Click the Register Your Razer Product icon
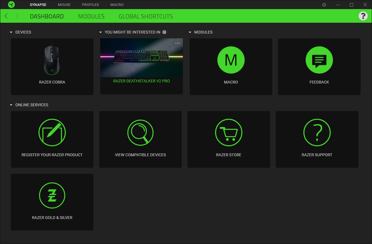Viewport: 372px width, 244px height. 52,133
